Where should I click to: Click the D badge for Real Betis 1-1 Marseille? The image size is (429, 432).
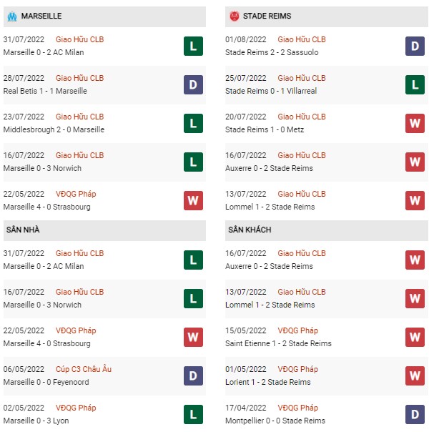tap(193, 84)
